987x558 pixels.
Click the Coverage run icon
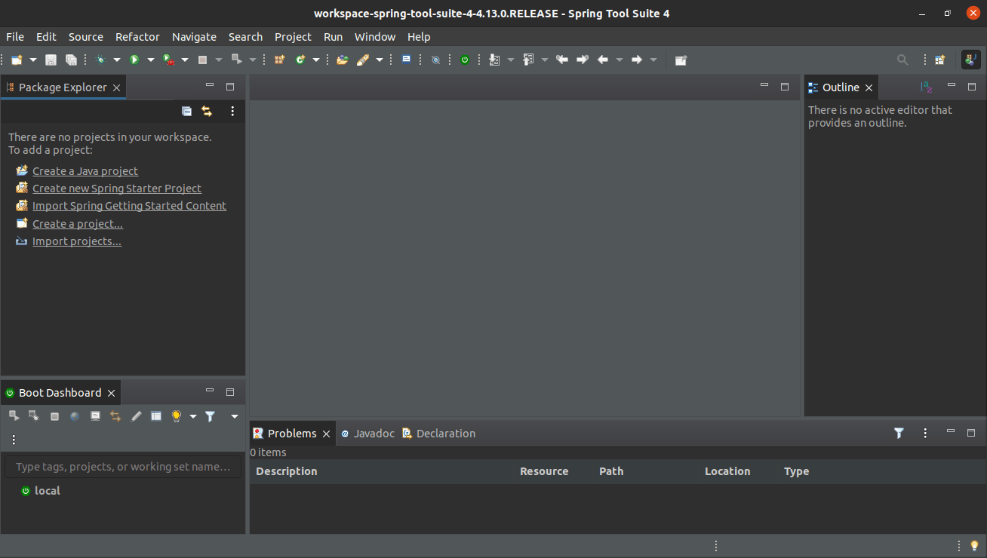tap(169, 60)
